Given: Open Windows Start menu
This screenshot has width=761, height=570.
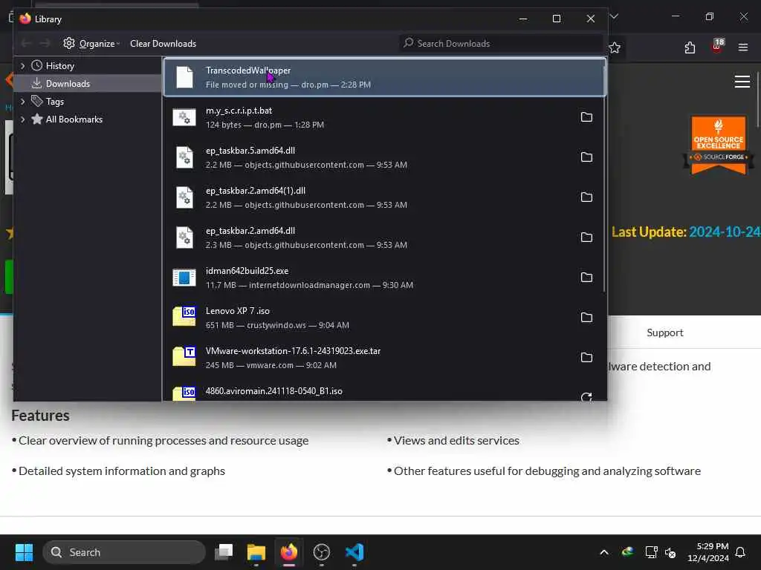Looking at the screenshot, I should [x=24, y=552].
